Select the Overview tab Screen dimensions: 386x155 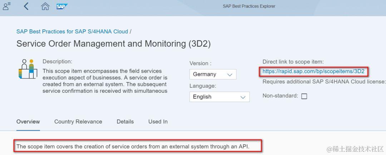[28, 121]
